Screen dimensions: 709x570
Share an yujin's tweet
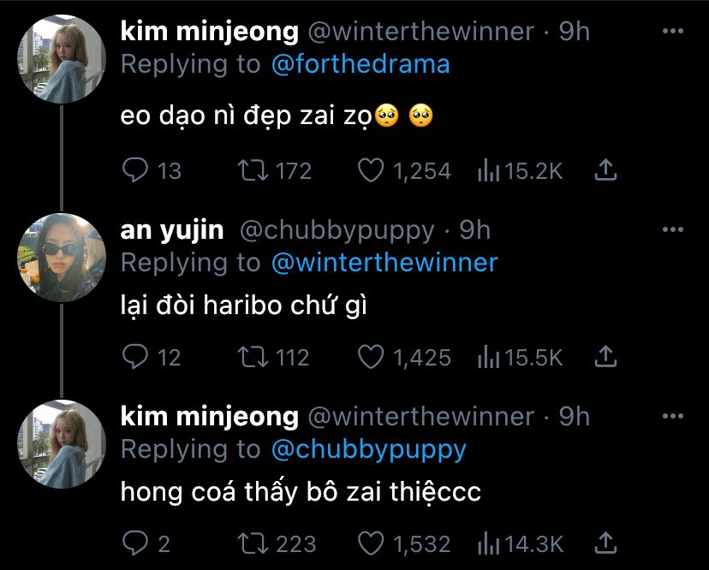pyautogui.click(x=605, y=356)
